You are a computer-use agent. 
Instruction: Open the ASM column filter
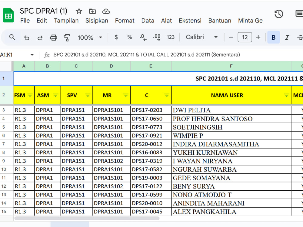(x=56, y=95)
